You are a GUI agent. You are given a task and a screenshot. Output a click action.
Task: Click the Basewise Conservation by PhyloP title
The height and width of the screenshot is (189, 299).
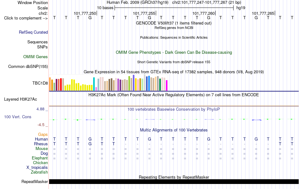coord(174,109)
